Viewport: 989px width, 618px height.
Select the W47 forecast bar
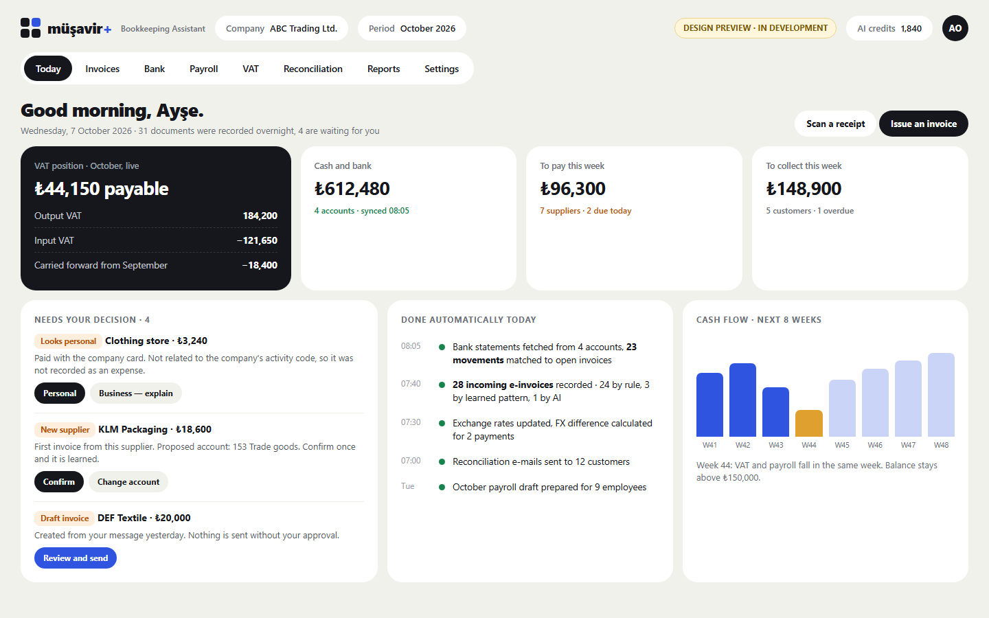[x=908, y=398]
